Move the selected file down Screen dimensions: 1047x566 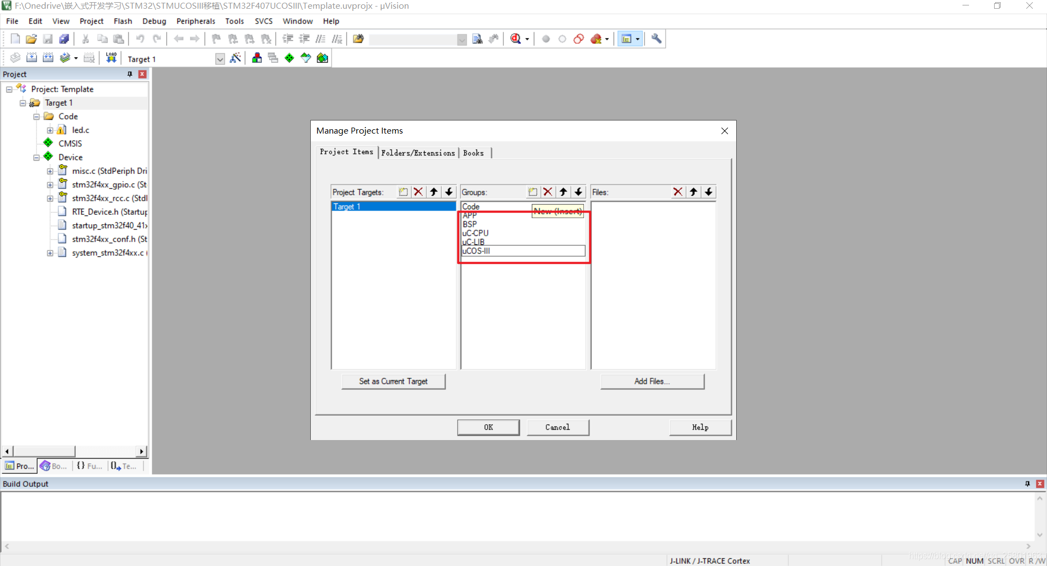[708, 192]
